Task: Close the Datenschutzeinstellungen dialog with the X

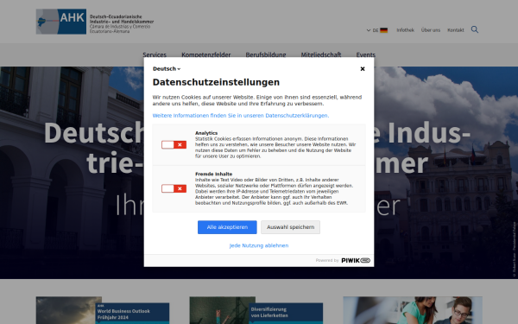Action: [363, 69]
